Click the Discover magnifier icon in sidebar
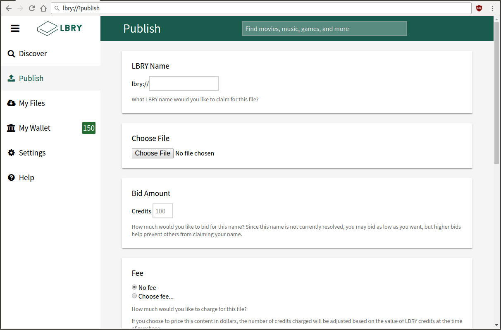Viewport: 501px width, 330px height. tap(11, 54)
